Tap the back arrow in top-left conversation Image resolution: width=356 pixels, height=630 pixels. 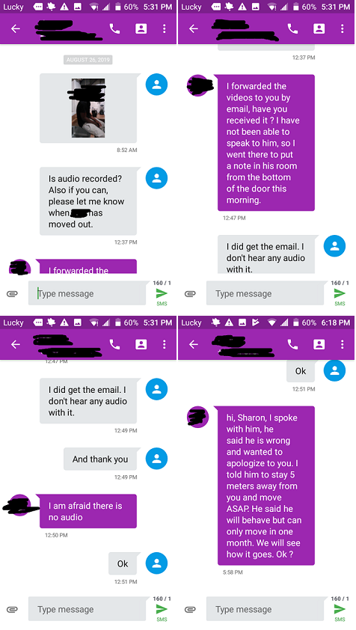(x=16, y=28)
